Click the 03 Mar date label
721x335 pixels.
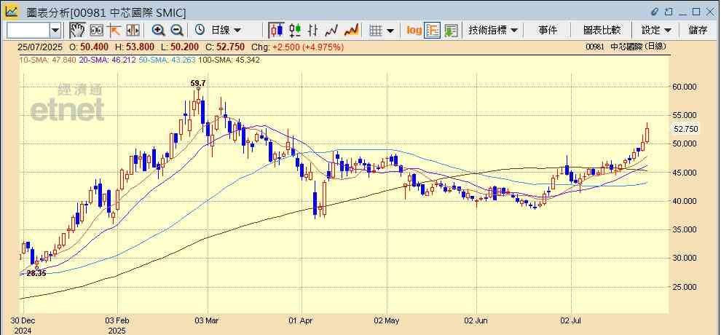[208, 320]
